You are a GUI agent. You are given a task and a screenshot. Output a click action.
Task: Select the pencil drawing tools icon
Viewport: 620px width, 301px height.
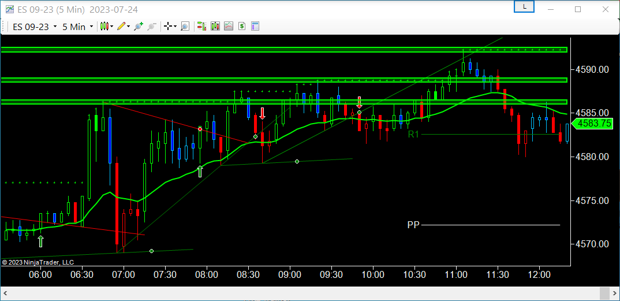121,27
